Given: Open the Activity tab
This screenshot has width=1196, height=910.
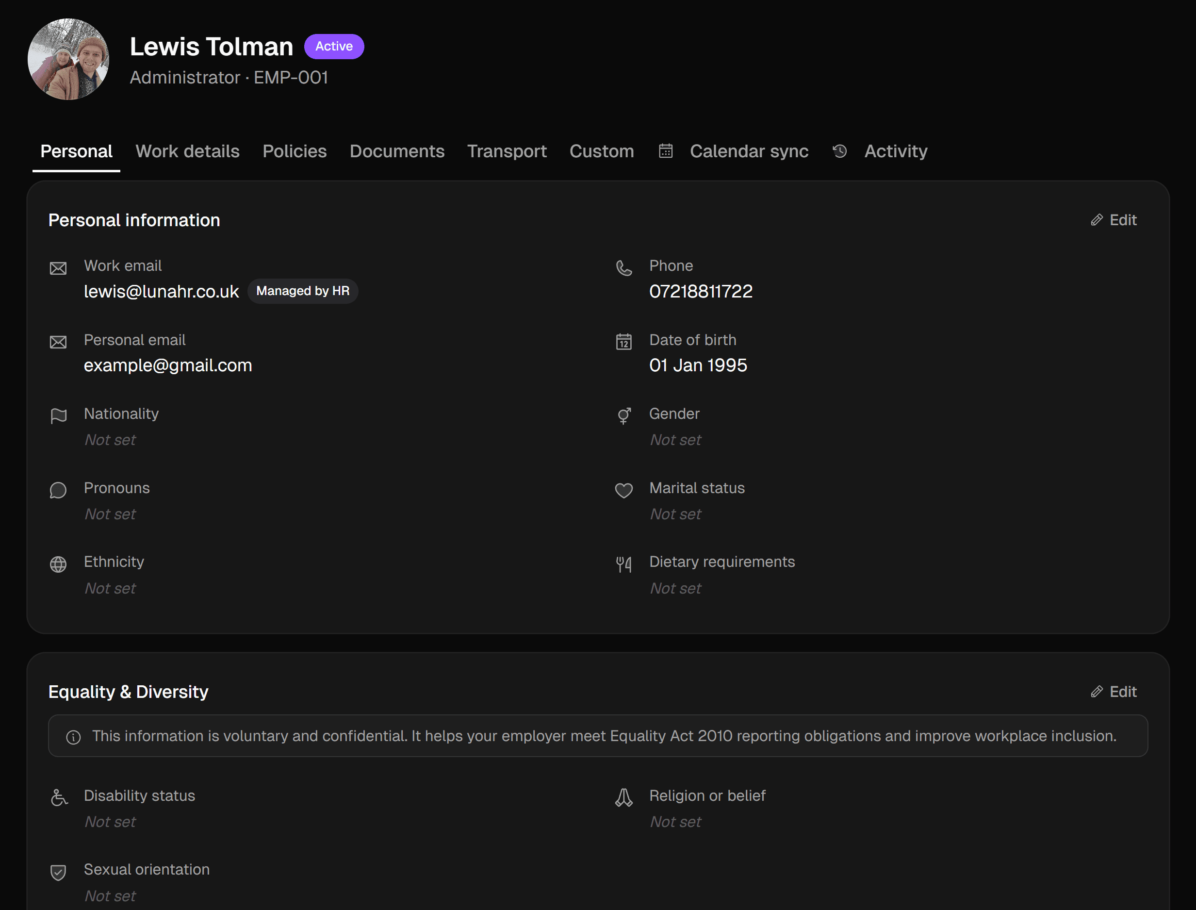Looking at the screenshot, I should (895, 151).
